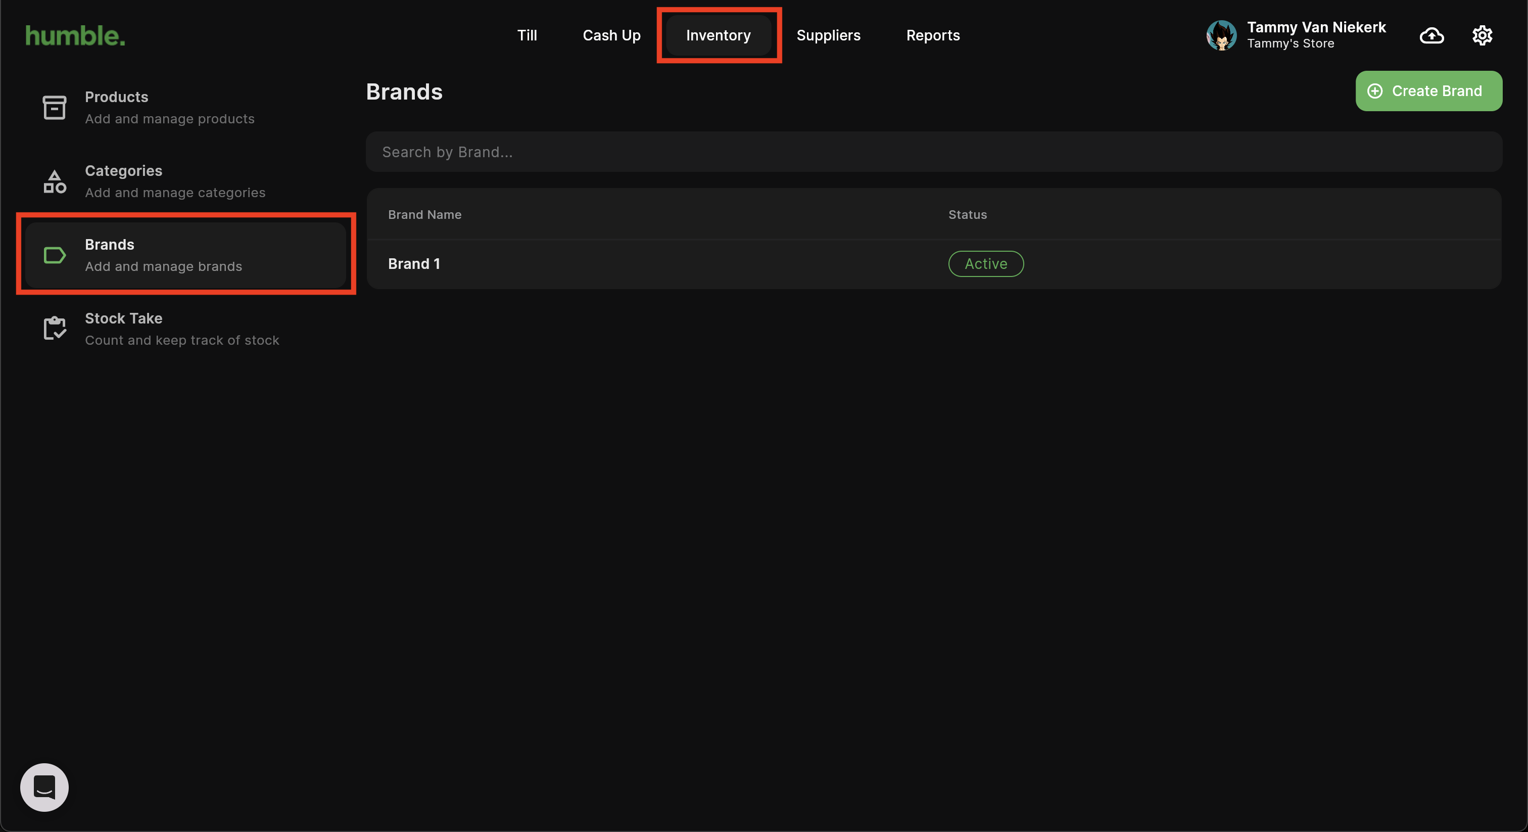Click 'Count and keep track of stock' subtitle
1528x832 pixels.
[182, 340]
